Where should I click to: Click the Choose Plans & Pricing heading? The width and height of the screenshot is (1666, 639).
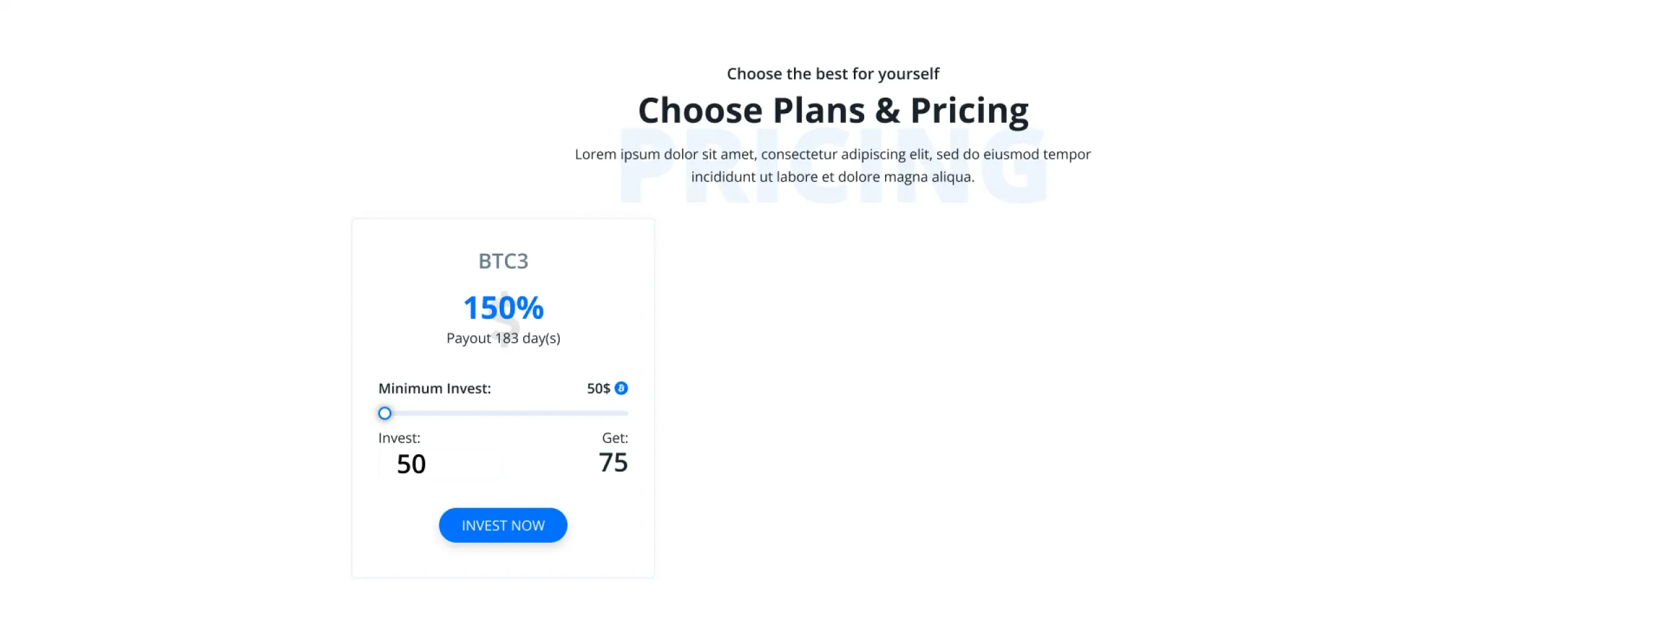pyautogui.click(x=833, y=110)
